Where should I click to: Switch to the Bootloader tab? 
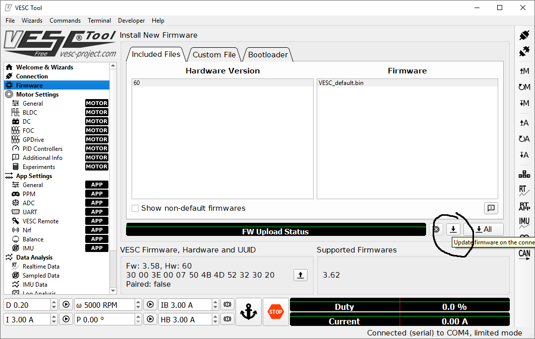click(x=268, y=54)
